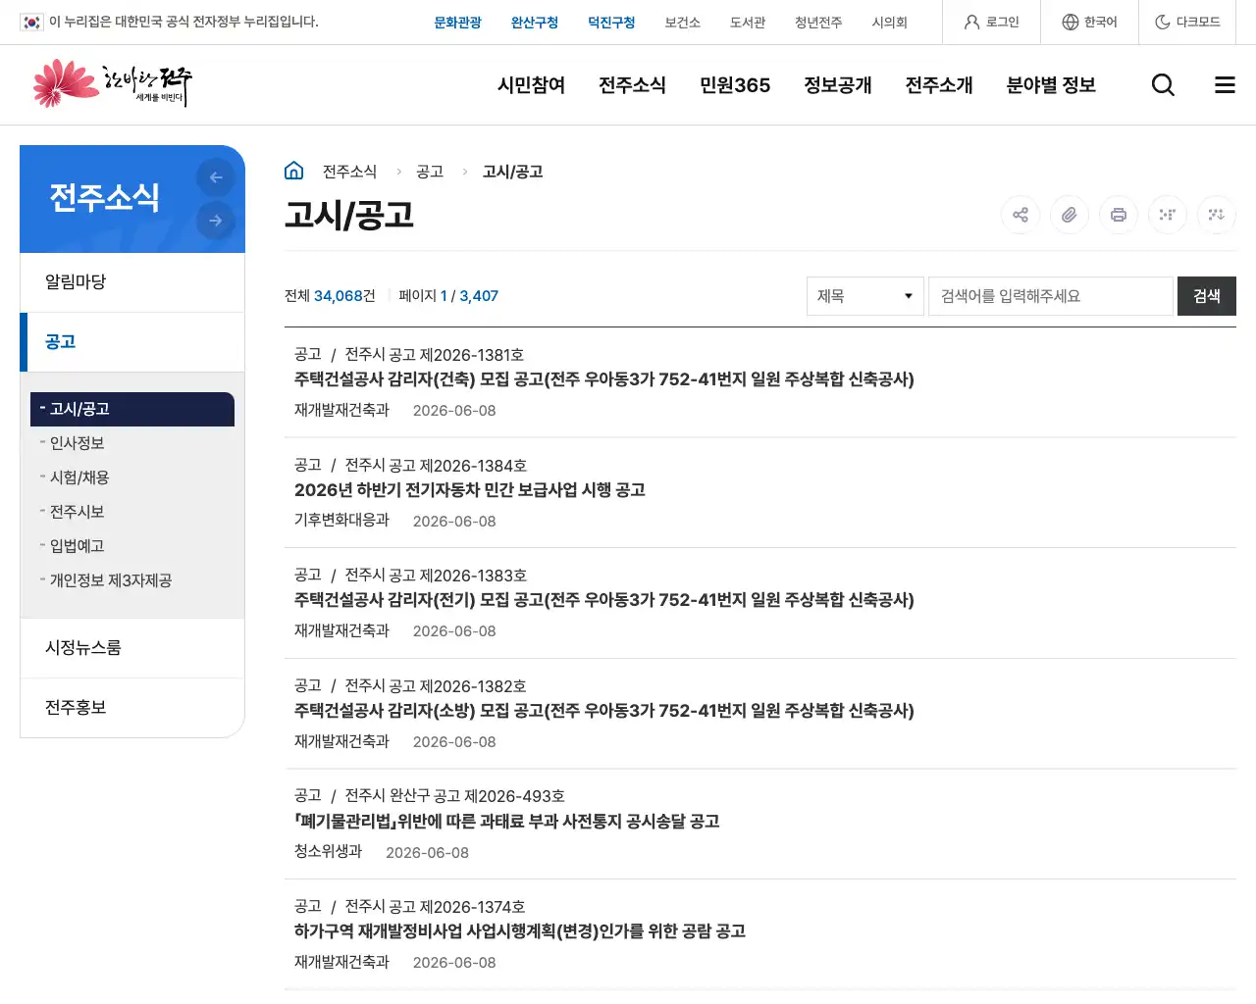Viewport: 1256px width, 1004px height.
Task: Click the dotted icon next to print
Action: [x=1168, y=215]
